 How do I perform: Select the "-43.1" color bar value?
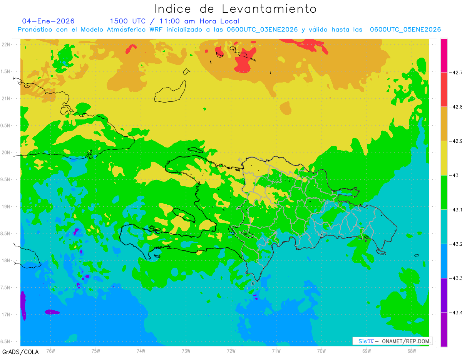point(456,209)
